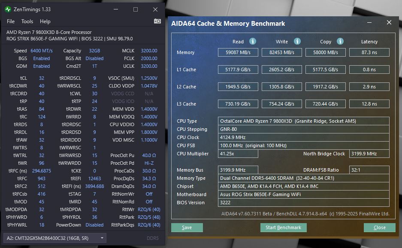
Task: Close the ZenTimings window
Action: click(x=155, y=9)
